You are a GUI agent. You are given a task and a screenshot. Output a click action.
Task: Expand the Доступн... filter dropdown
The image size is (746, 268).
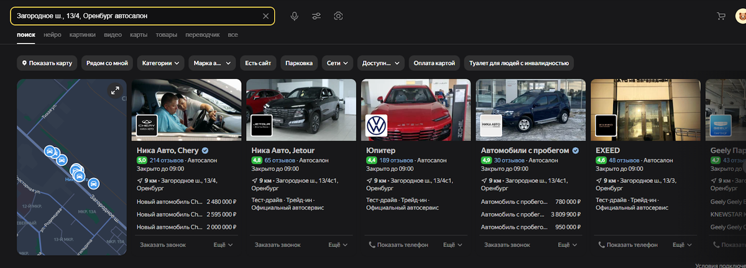(x=380, y=63)
